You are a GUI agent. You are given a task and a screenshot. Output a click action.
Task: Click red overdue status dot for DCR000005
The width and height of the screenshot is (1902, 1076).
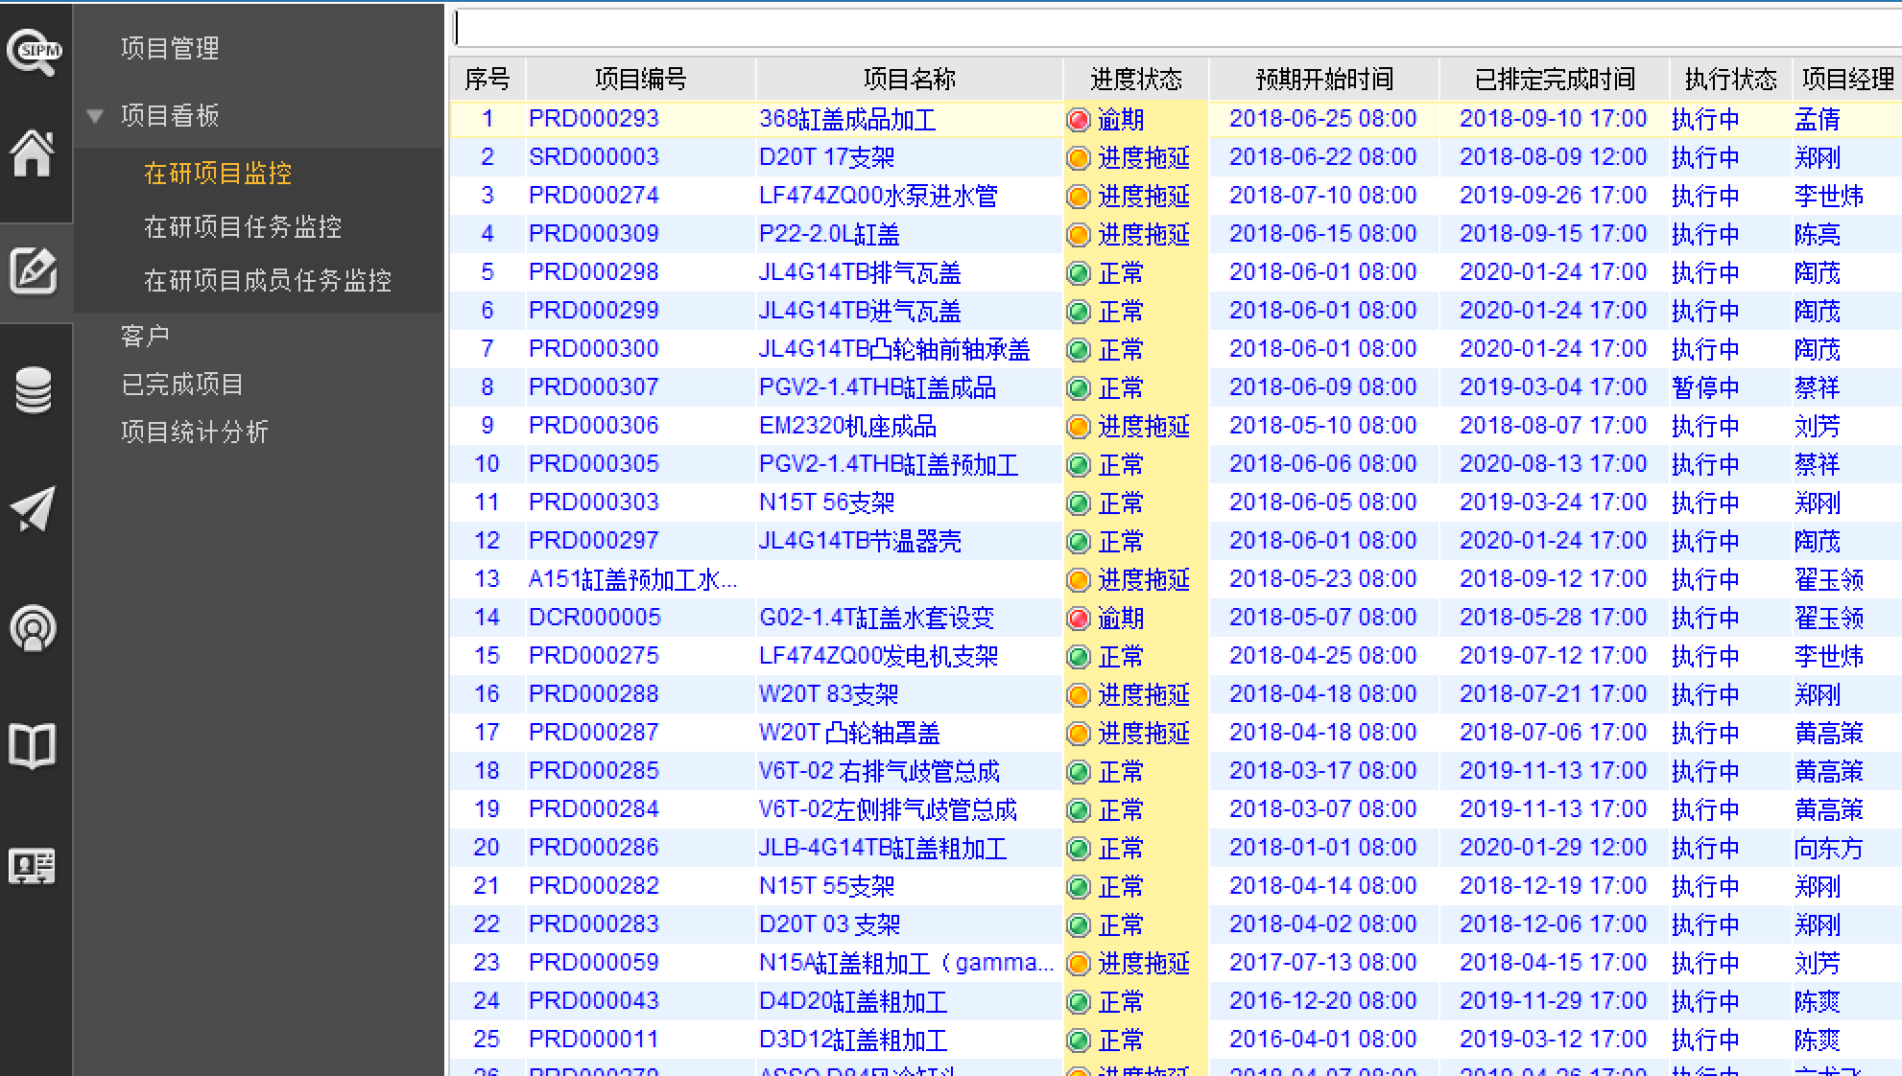[x=1079, y=619]
